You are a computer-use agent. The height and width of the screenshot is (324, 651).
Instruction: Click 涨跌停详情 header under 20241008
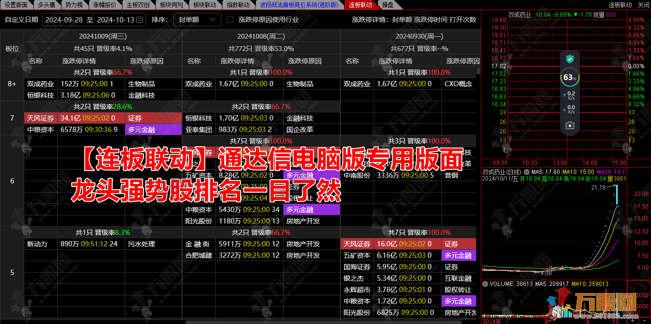[237, 61]
